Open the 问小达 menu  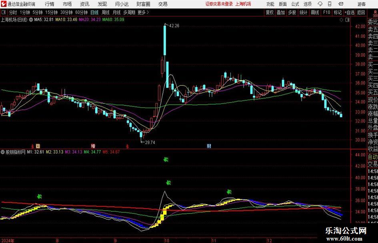point(122,4)
